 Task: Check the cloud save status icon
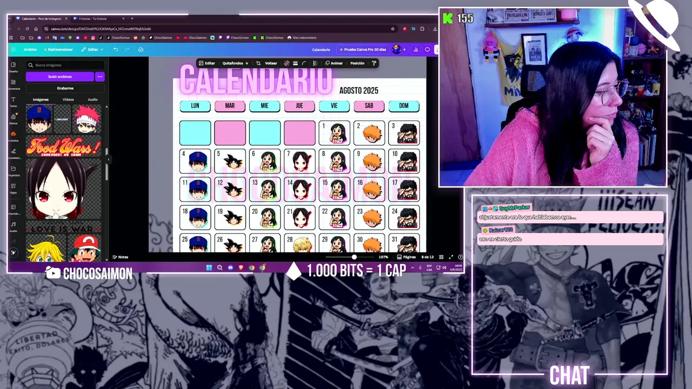(x=141, y=49)
